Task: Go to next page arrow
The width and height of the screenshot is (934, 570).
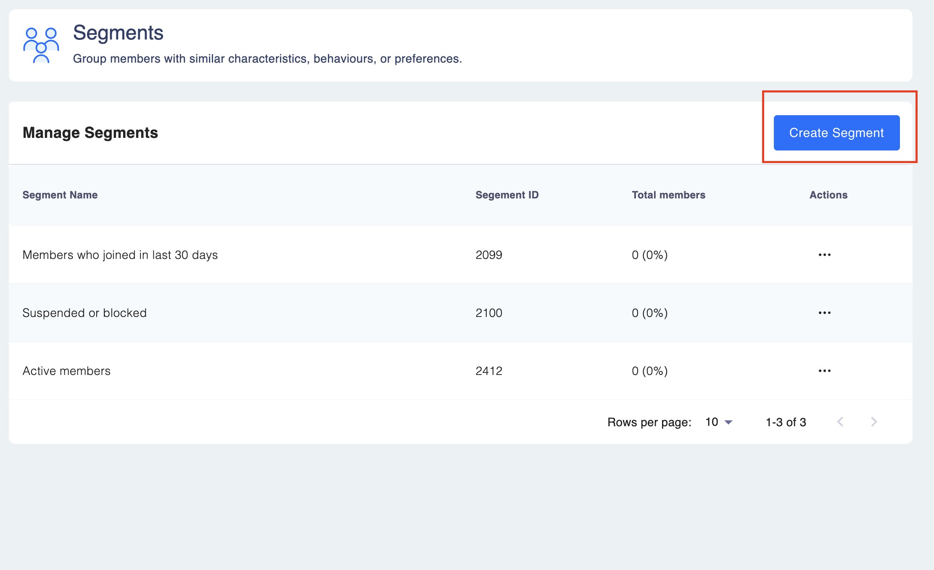Action: pyautogui.click(x=873, y=422)
